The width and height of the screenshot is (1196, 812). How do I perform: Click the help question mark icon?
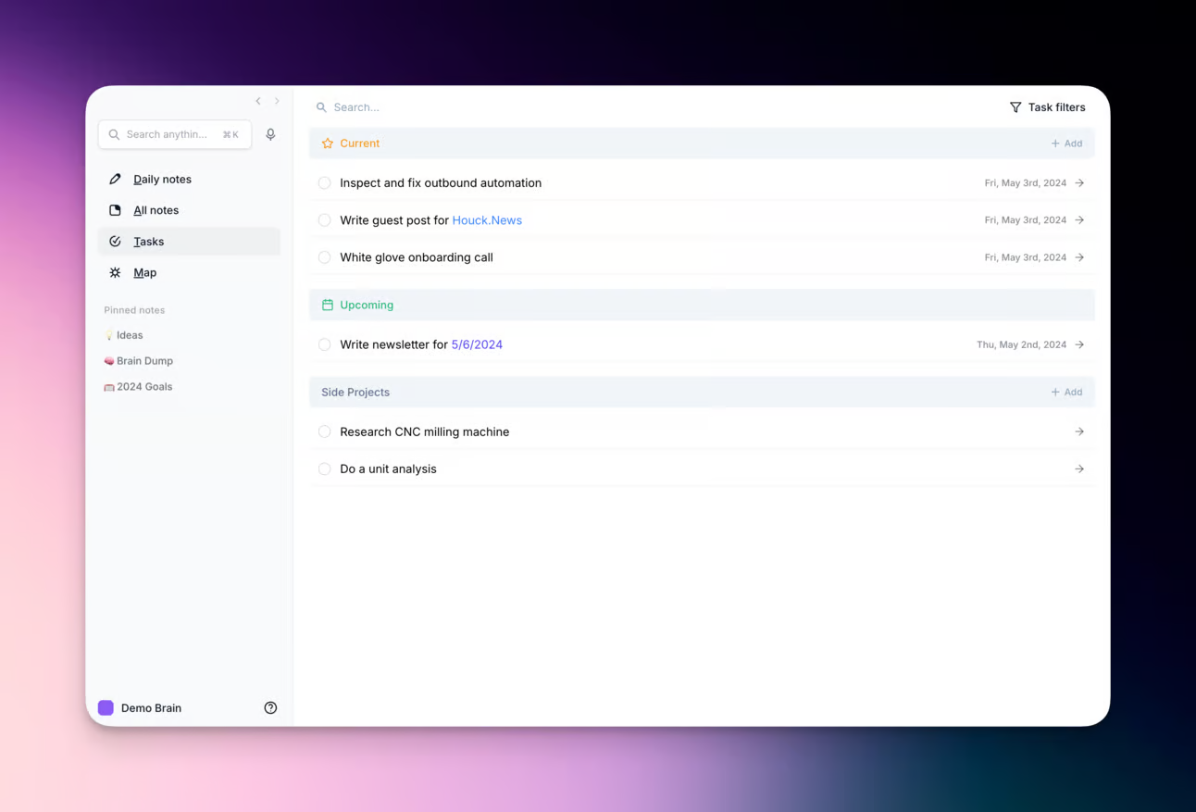click(x=270, y=706)
